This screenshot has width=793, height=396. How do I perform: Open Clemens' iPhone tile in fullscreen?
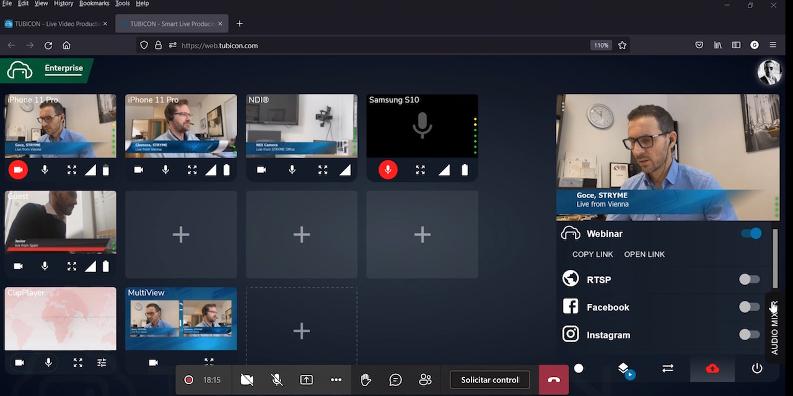(x=192, y=170)
